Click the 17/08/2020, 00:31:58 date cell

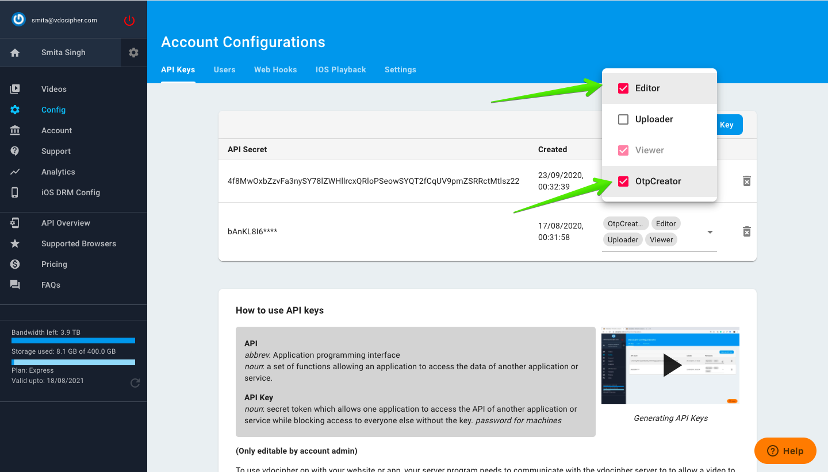point(561,231)
